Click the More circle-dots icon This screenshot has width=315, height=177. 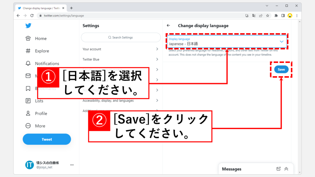tap(28, 126)
